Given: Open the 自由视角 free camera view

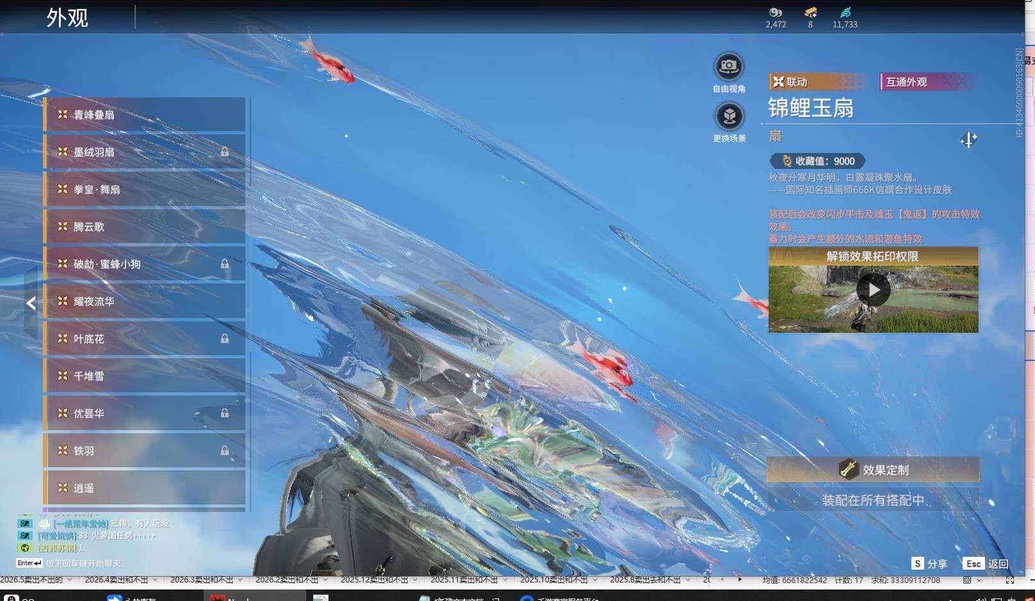Looking at the screenshot, I should 729,67.
